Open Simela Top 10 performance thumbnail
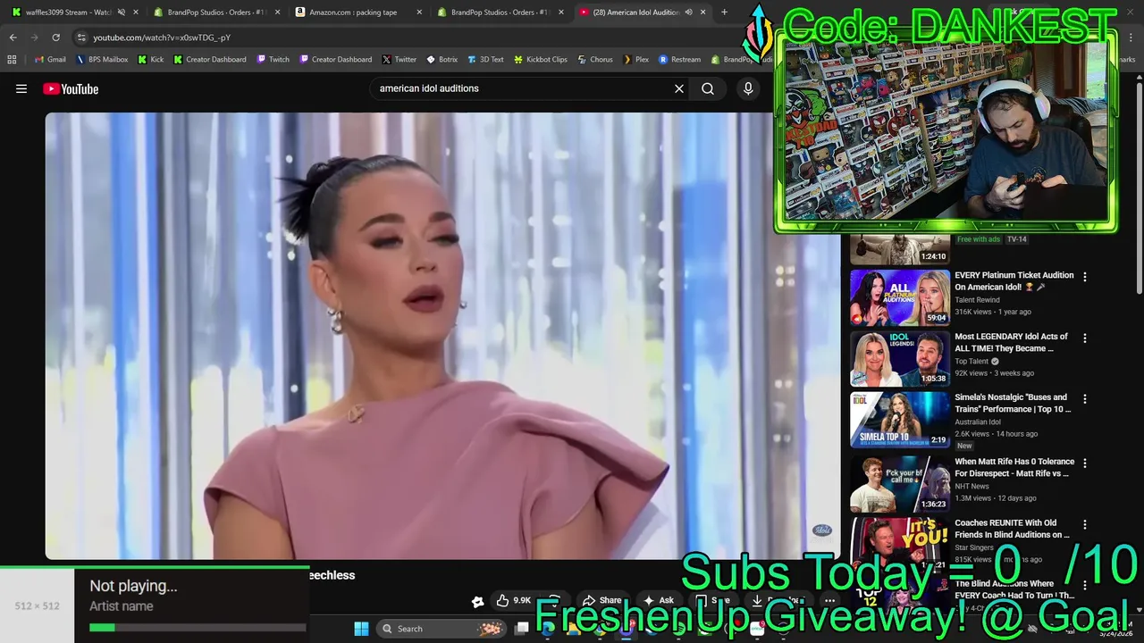Screen dimensions: 1144x643 (899, 419)
